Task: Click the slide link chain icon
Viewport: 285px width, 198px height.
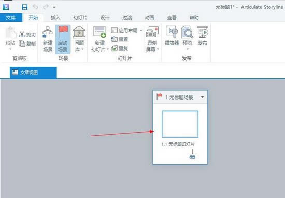Action: 192,157
